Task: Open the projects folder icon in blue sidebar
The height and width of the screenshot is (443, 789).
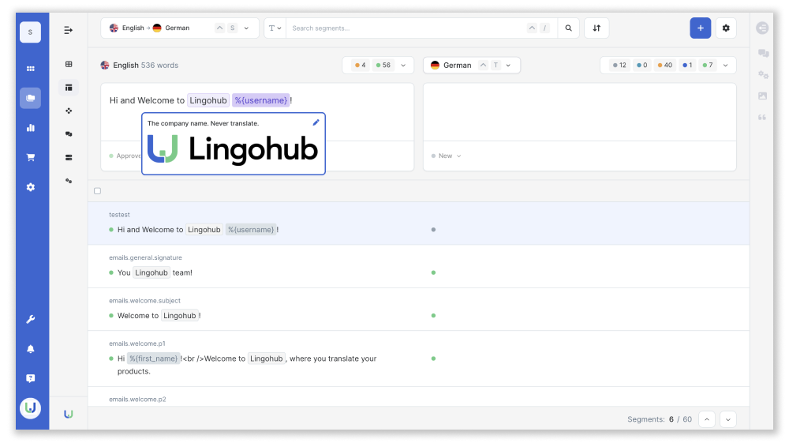Action: [30, 98]
